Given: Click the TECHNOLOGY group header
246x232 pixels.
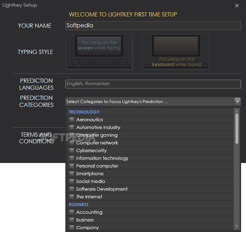Looking at the screenshot, I should 84,112.
